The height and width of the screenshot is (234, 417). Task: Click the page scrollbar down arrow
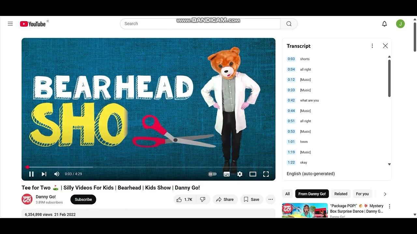[415, 214]
